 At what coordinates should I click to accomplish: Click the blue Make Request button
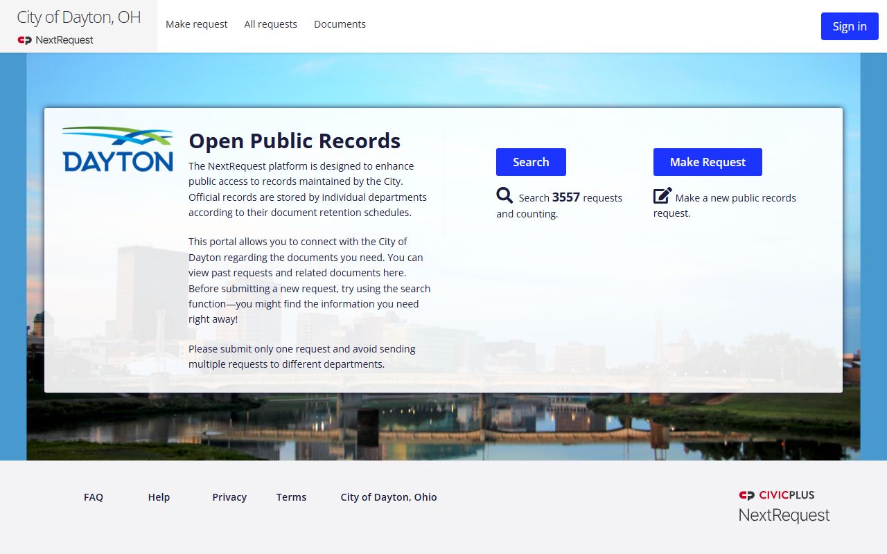pyautogui.click(x=708, y=162)
